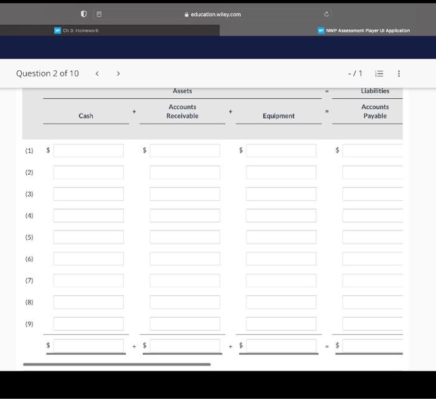Click Accounts Receivable field for row (4)
Image resolution: width=436 pixels, height=399 pixels.
click(x=184, y=216)
